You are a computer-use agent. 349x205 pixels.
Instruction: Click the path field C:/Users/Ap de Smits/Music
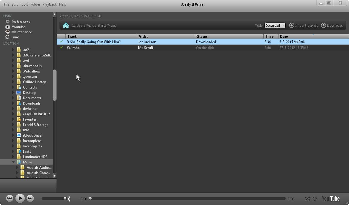click(x=94, y=25)
